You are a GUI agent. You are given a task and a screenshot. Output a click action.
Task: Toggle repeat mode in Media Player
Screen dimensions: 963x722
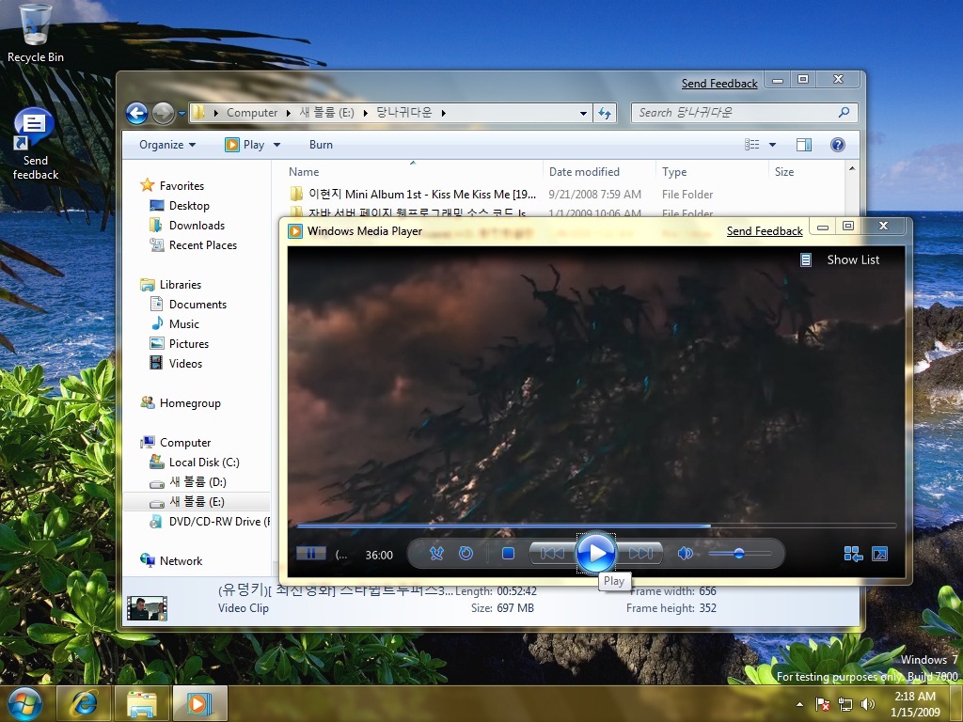pyautogui.click(x=466, y=554)
